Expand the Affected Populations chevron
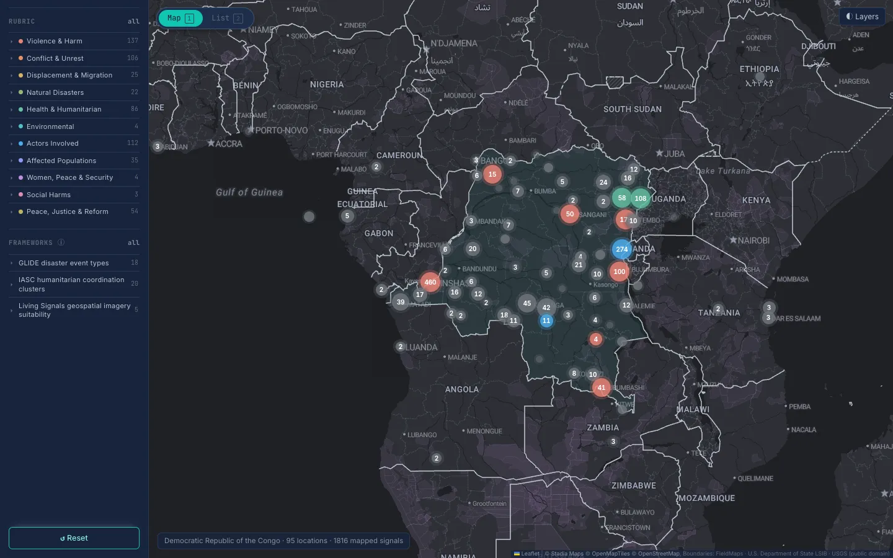Viewport: 893px width, 558px height. (x=12, y=161)
